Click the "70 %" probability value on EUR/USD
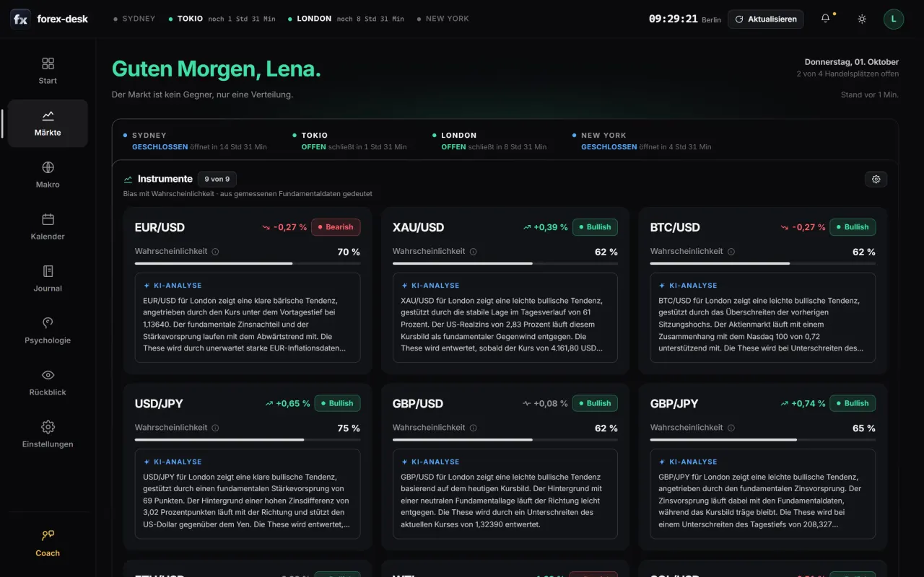 [349, 252]
